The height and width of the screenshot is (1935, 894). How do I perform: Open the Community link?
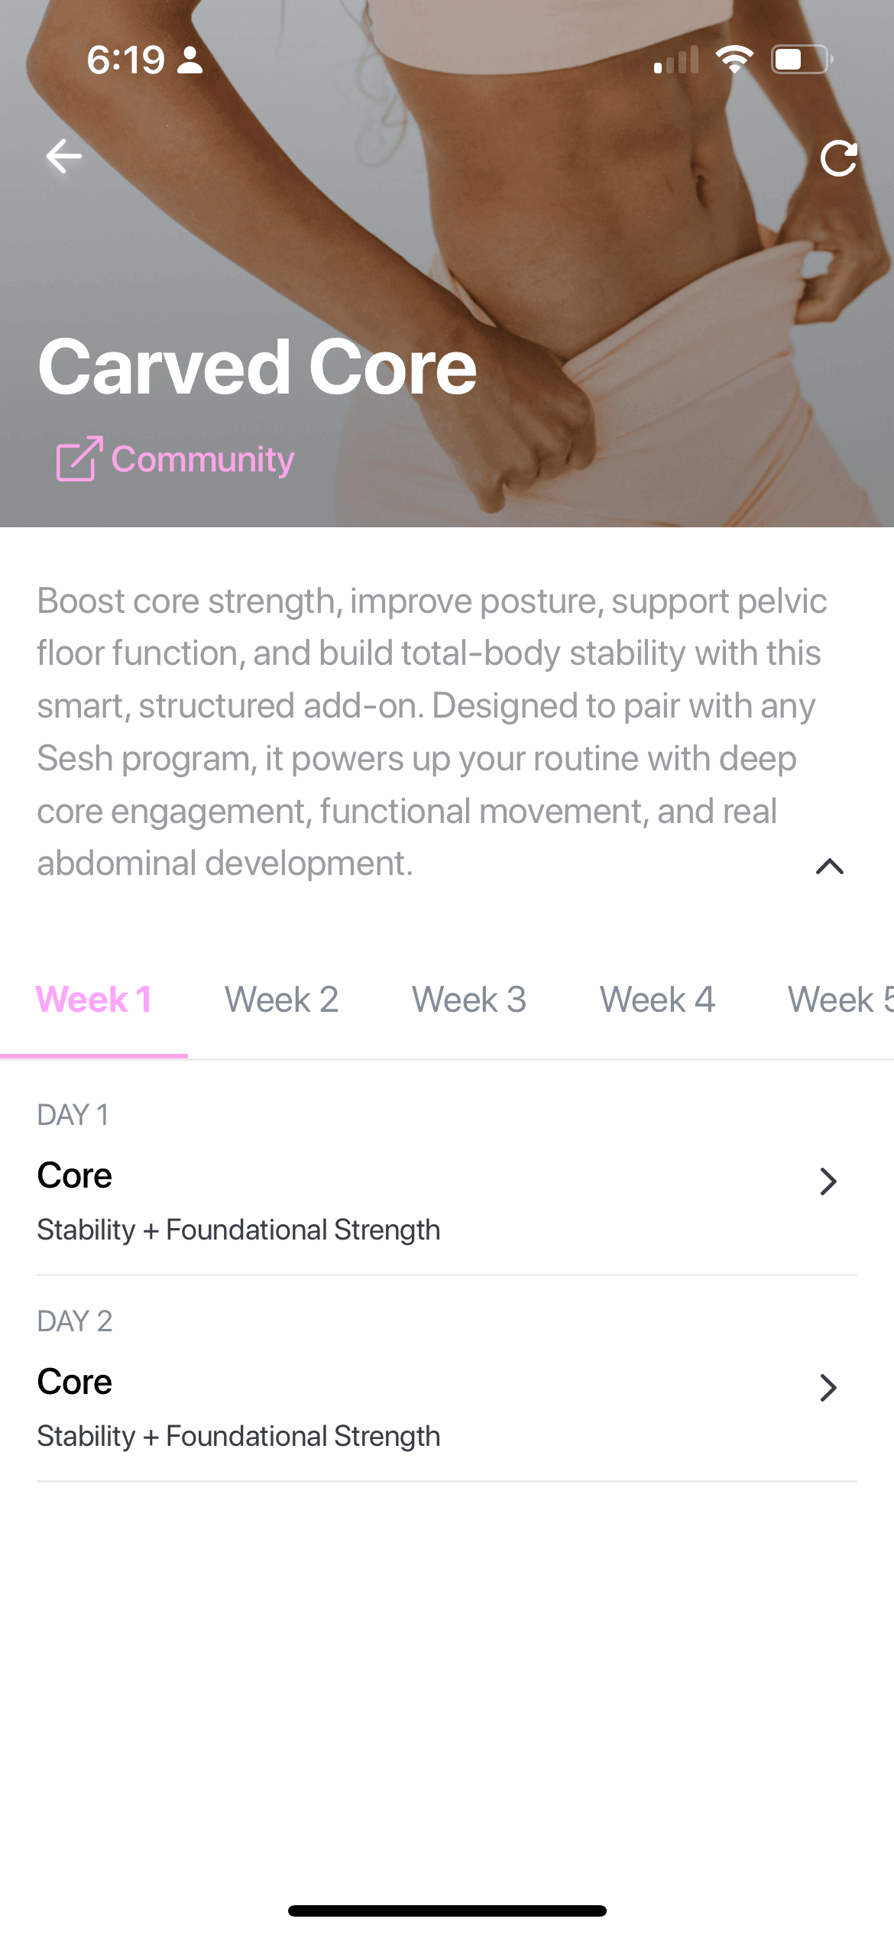[202, 459]
